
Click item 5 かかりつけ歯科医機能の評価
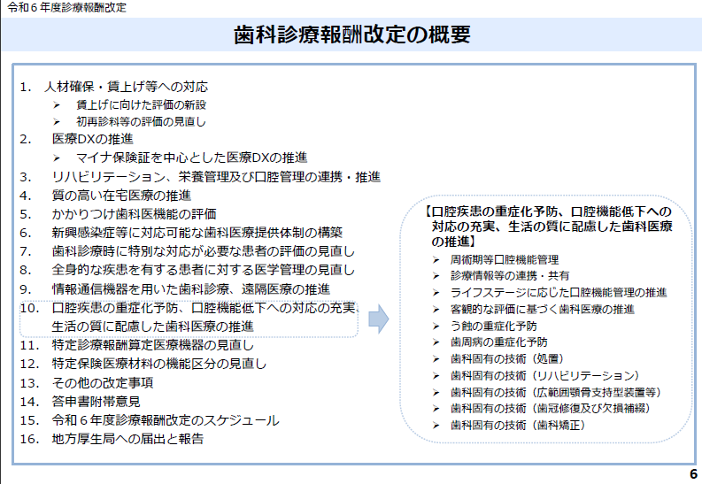click(134, 213)
